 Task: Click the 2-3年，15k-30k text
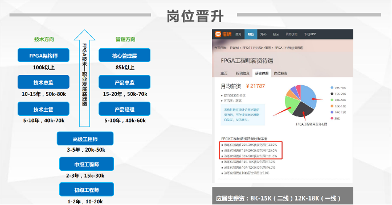85,175
